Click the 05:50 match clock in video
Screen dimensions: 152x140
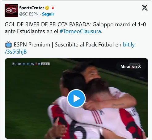tap(45, 64)
